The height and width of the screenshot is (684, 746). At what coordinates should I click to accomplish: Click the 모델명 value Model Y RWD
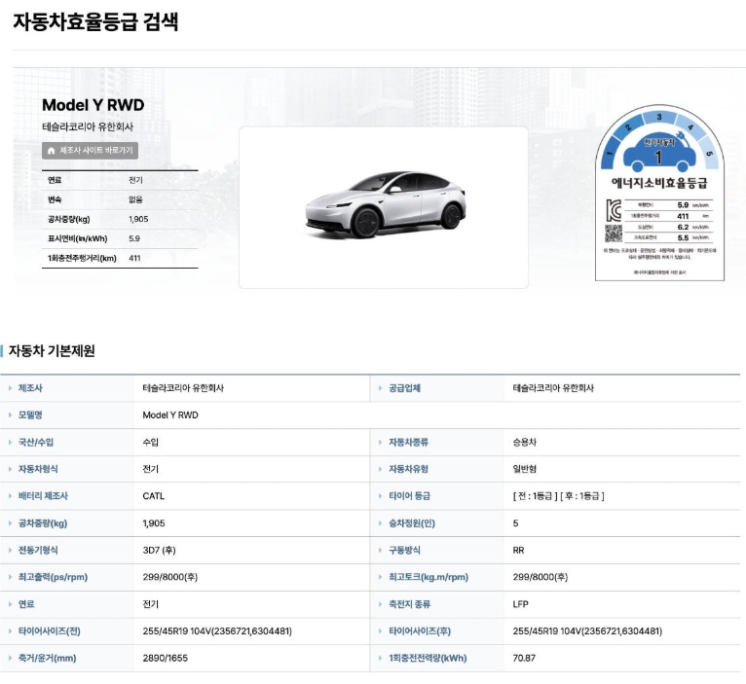(170, 414)
